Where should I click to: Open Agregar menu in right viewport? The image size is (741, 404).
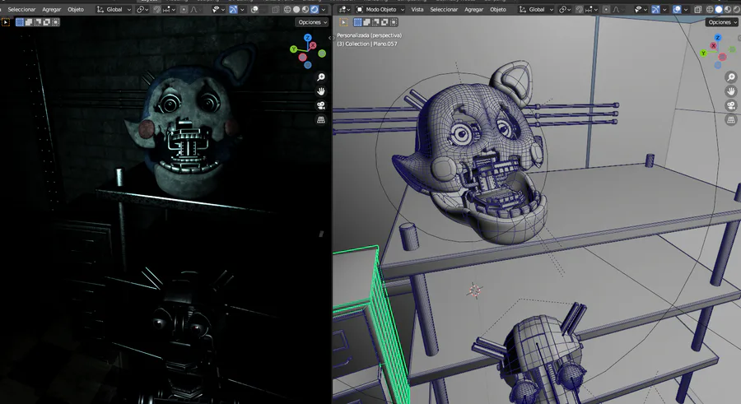click(x=473, y=9)
